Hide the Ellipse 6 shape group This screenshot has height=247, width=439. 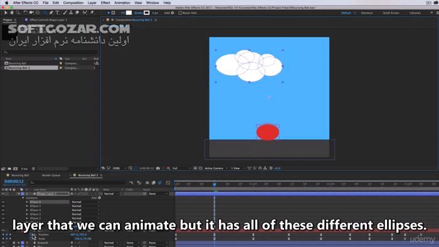(x=3, y=202)
